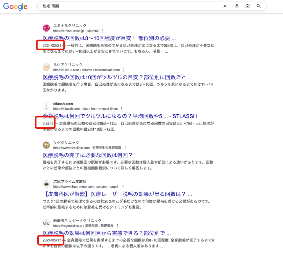Click search input field containing 脱毛 何回
The image size is (283, 258).
pos(130,6)
